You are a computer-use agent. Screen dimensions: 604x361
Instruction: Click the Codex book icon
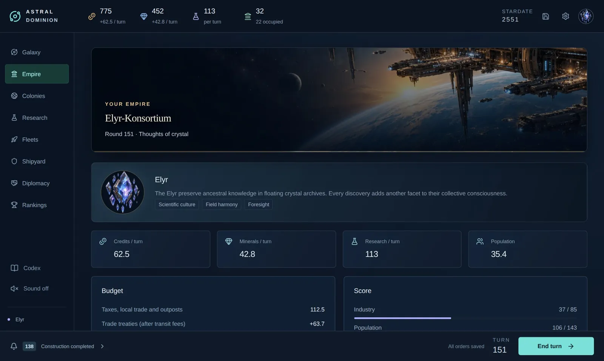coord(14,268)
